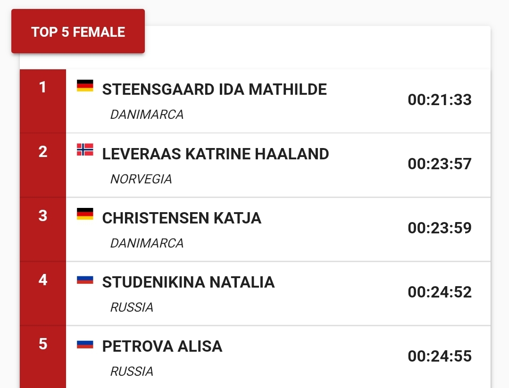Click the rank 5 position badge
Image resolution: width=509 pixels, height=388 pixels.
point(43,344)
